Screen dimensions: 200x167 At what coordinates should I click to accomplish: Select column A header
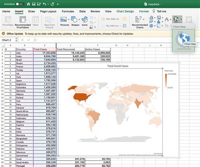(x=11, y=45)
